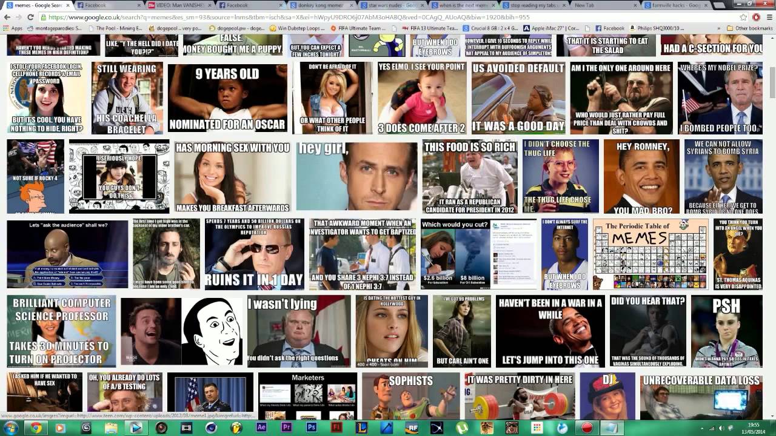Open After Effects from the taskbar
Image resolution: width=776 pixels, height=436 pixels.
(262, 428)
